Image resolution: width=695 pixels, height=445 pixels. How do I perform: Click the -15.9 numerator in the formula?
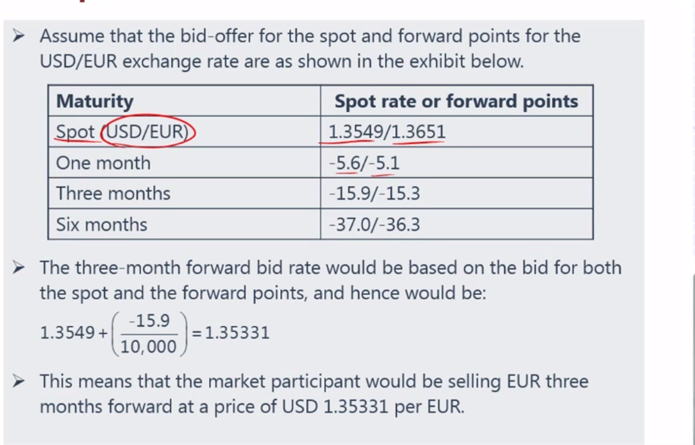[148, 321]
